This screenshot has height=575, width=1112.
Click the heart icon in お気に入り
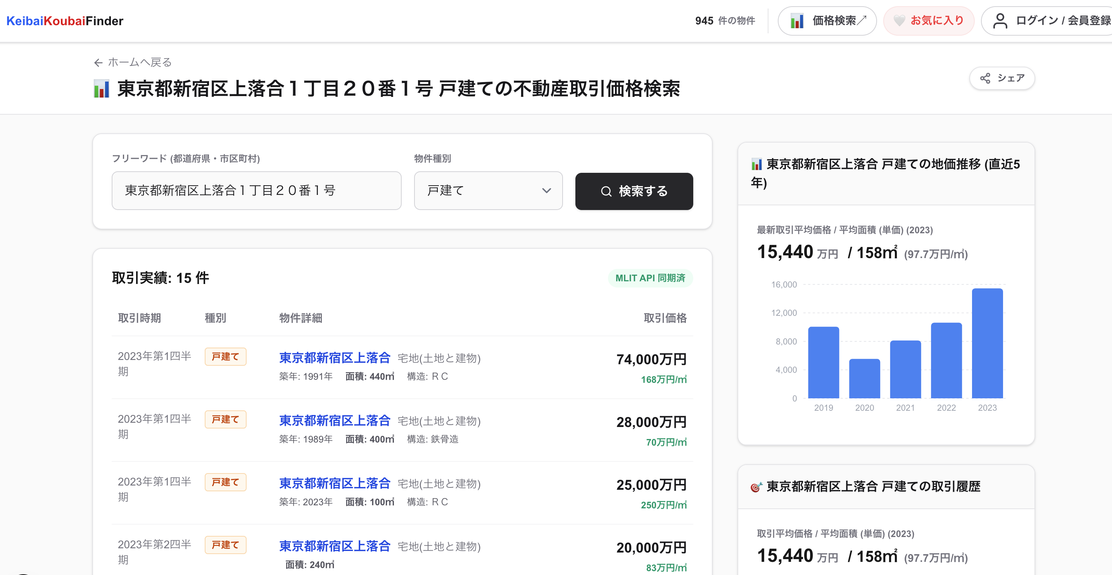click(899, 20)
